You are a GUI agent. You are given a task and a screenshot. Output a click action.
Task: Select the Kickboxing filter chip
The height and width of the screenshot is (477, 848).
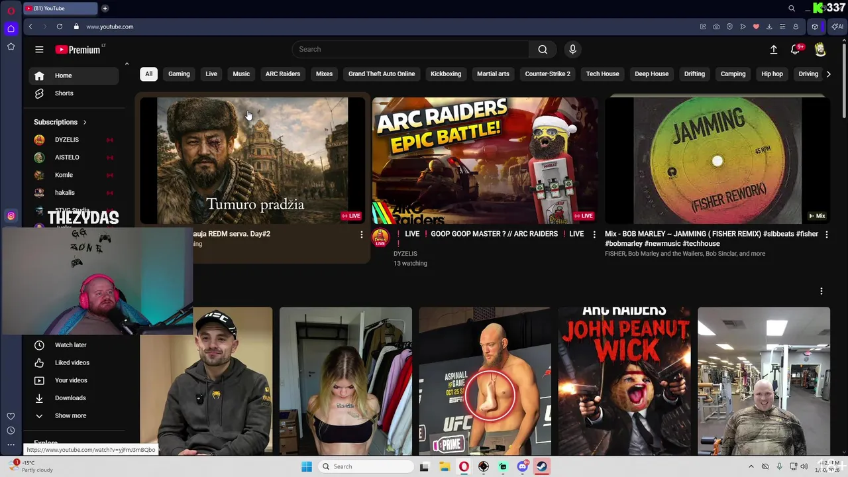446,74
